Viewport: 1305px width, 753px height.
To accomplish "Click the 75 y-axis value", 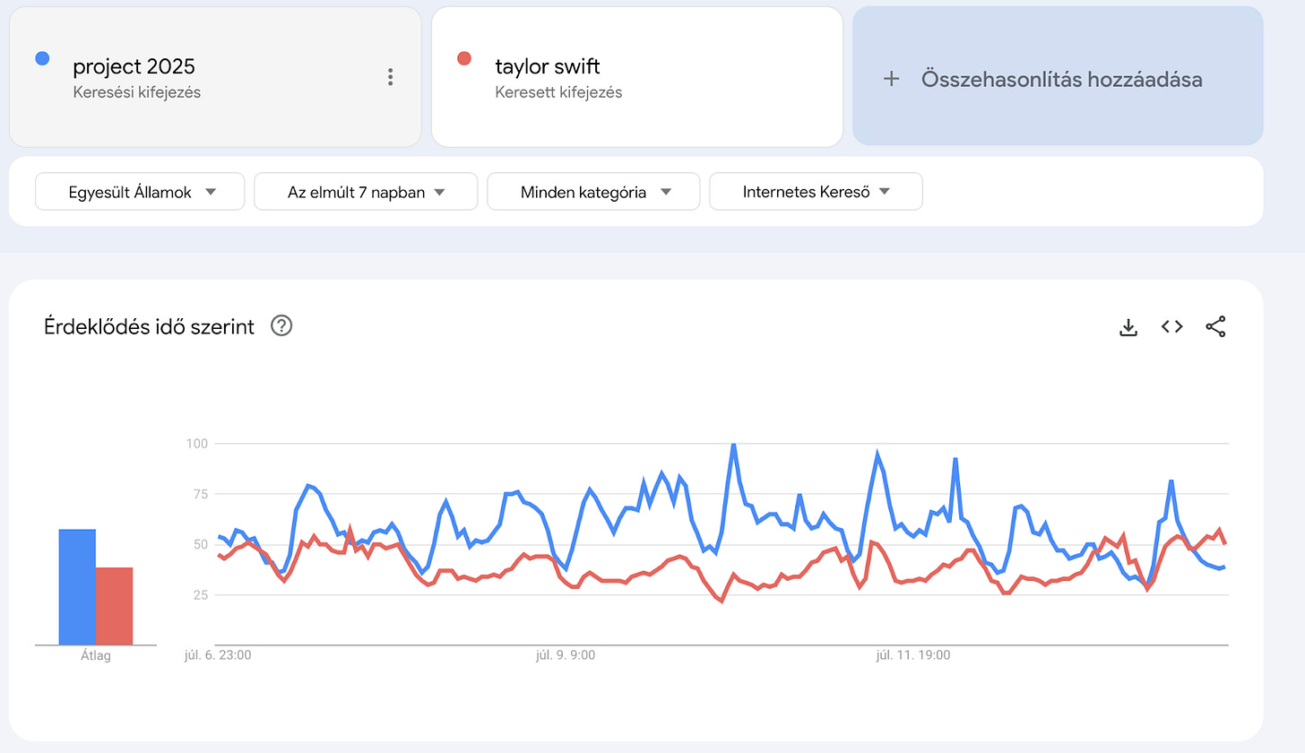I will tap(201, 494).
